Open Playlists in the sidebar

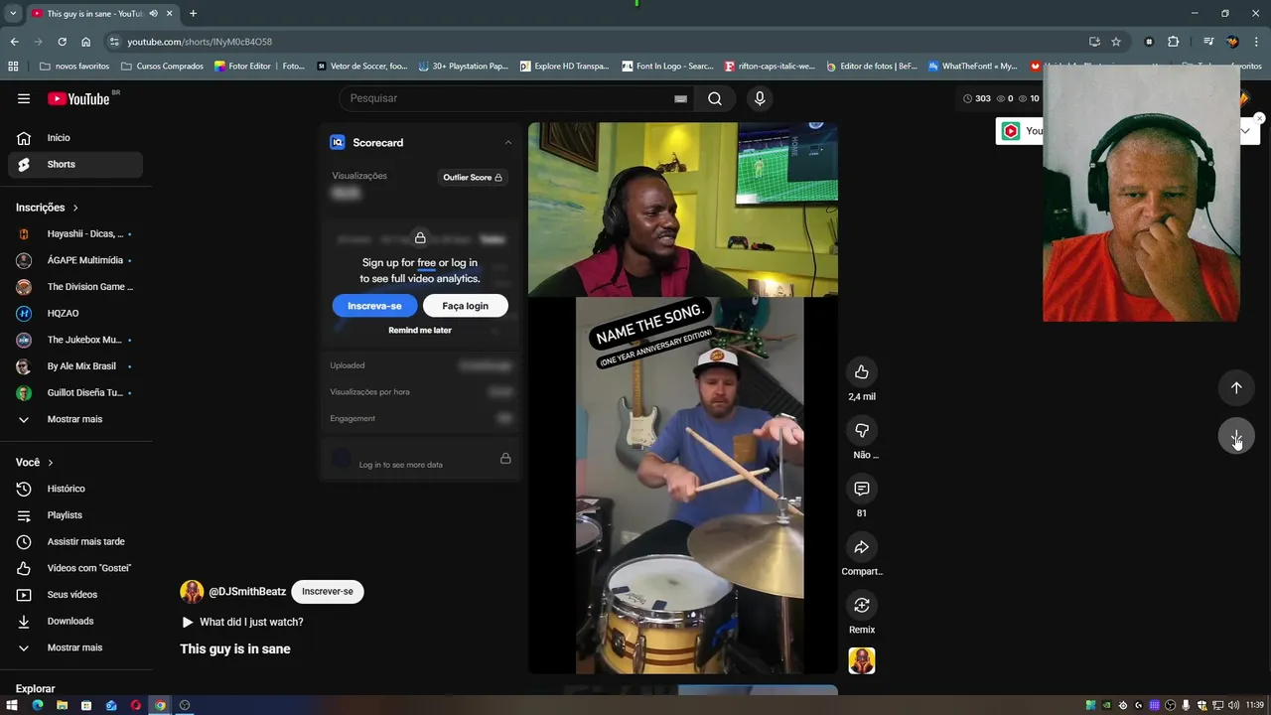click(x=75, y=515)
